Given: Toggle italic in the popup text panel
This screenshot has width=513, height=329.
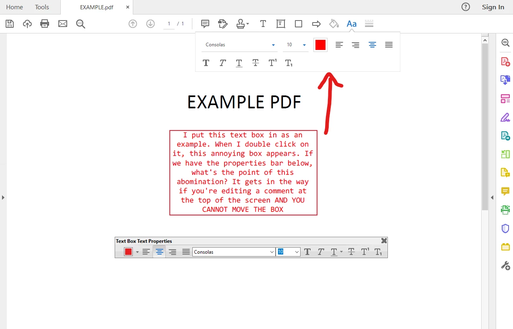Looking at the screenshot, I should click(223, 63).
